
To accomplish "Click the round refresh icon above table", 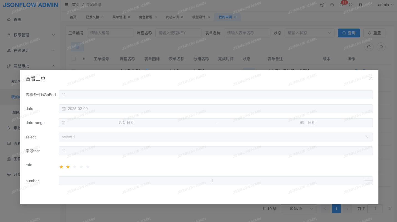I will (x=381, y=47).
